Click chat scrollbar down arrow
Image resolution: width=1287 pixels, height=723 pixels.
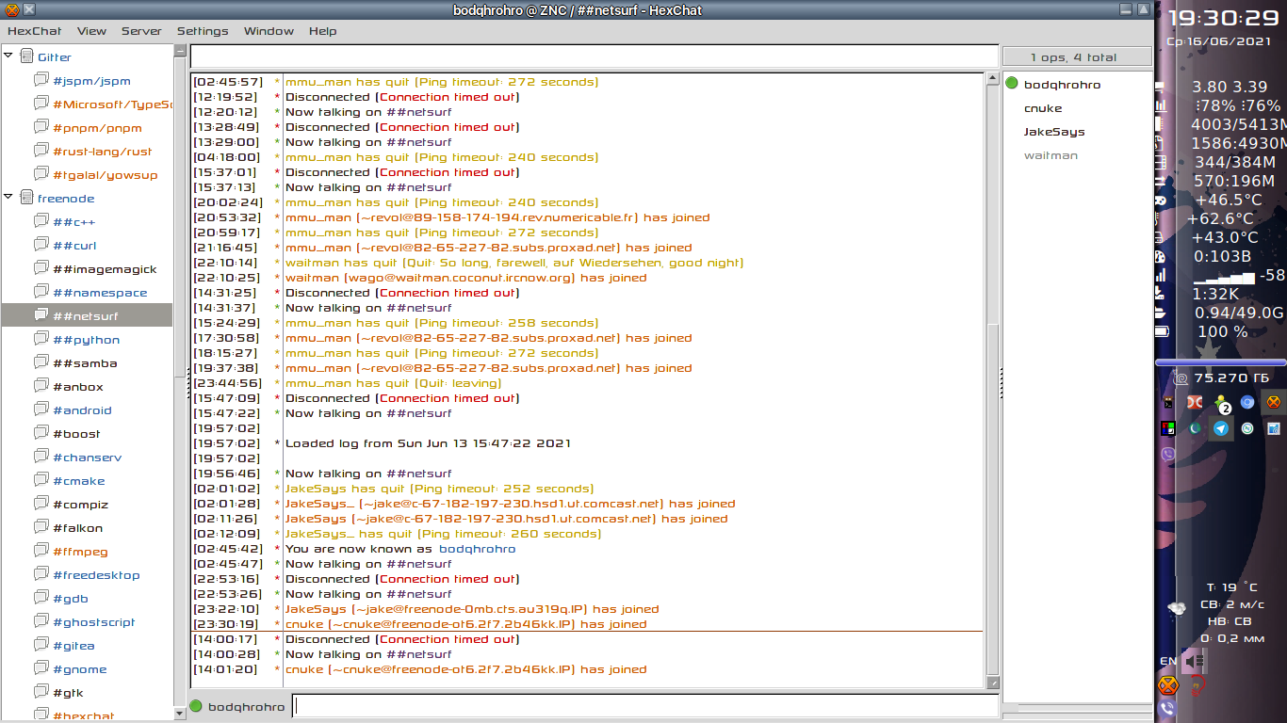click(992, 683)
